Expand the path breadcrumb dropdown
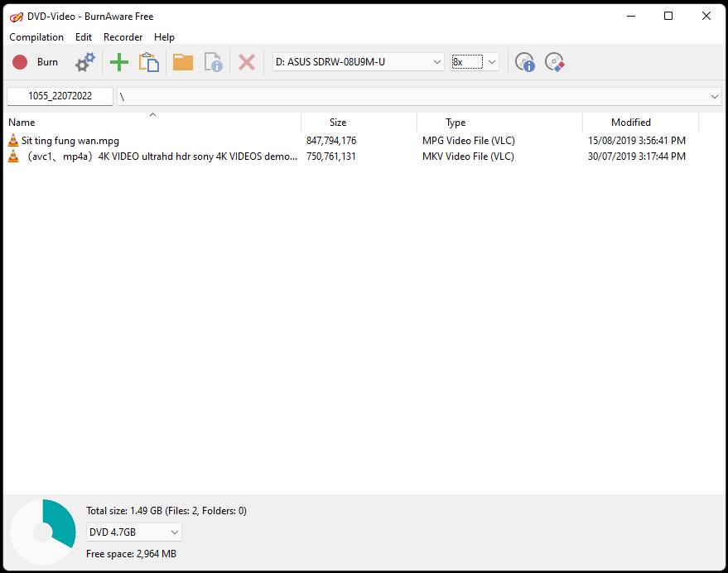 (x=714, y=96)
